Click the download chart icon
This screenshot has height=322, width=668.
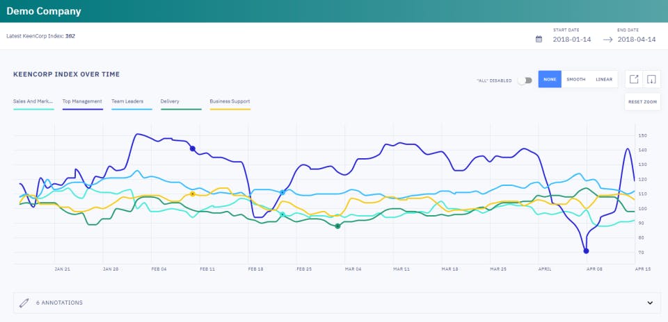tap(651, 79)
